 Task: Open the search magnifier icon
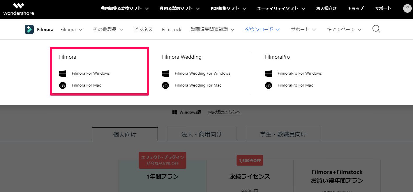[x=376, y=29]
